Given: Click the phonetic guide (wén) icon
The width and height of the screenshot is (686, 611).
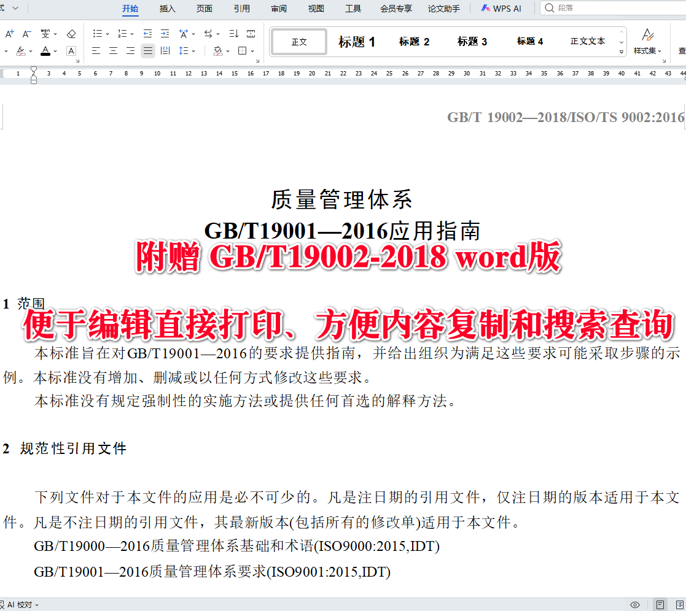Looking at the screenshot, I should (x=45, y=34).
